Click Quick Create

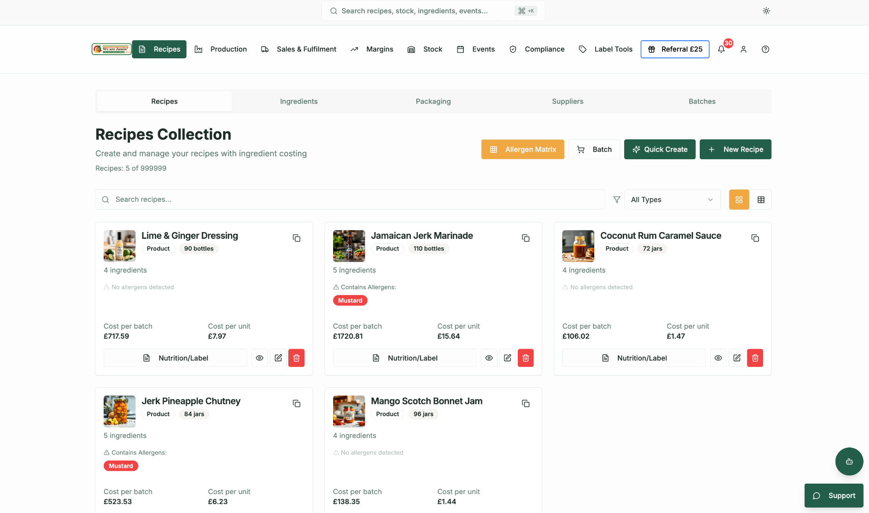(660, 149)
